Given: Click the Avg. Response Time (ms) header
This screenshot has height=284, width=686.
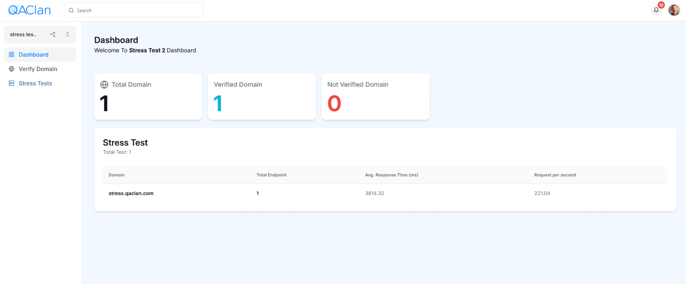Looking at the screenshot, I should (392, 175).
